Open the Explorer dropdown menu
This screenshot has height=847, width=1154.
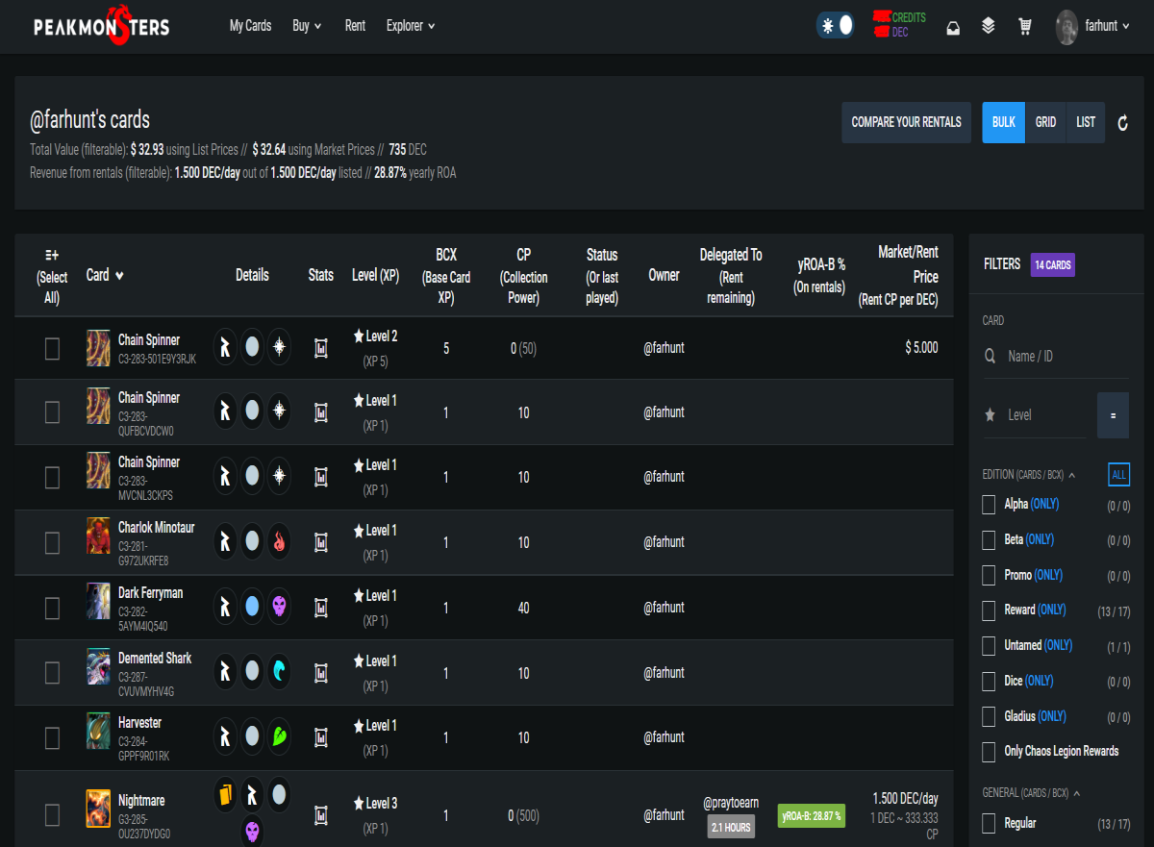(411, 26)
